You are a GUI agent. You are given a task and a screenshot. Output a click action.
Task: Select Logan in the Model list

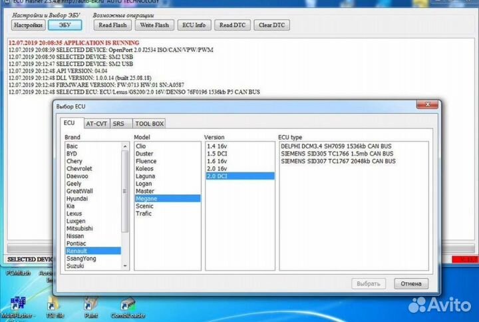click(168, 184)
